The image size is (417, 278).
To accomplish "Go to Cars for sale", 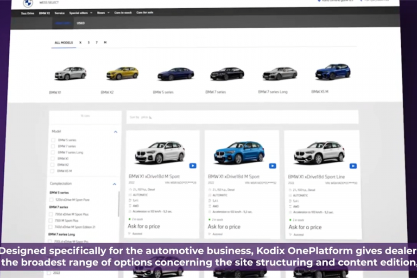I will (x=145, y=13).
